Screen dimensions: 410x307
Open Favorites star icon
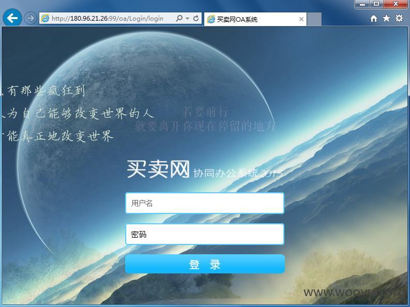386,18
